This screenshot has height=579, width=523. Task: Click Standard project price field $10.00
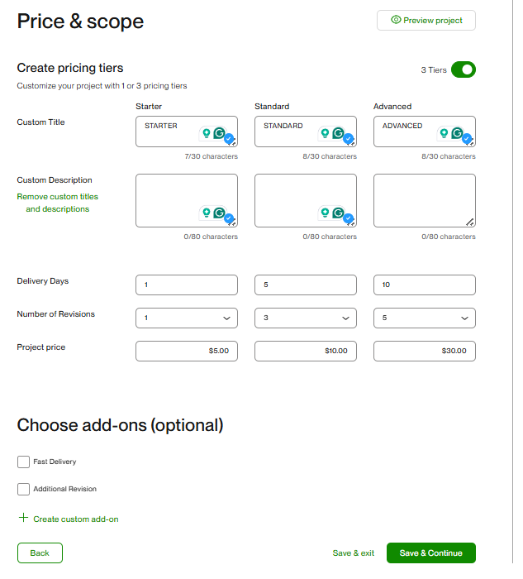tap(306, 351)
